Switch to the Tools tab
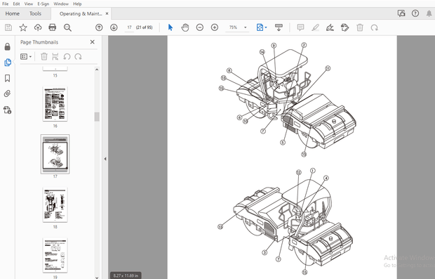435x279 pixels. pyautogui.click(x=35, y=13)
